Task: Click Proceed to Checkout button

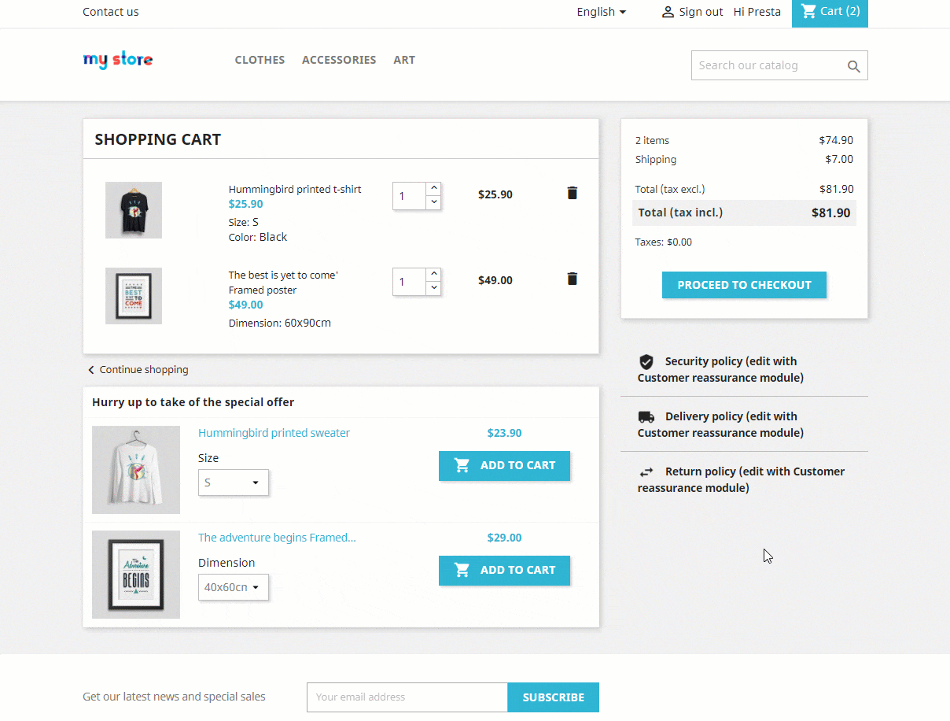Action: click(x=744, y=285)
